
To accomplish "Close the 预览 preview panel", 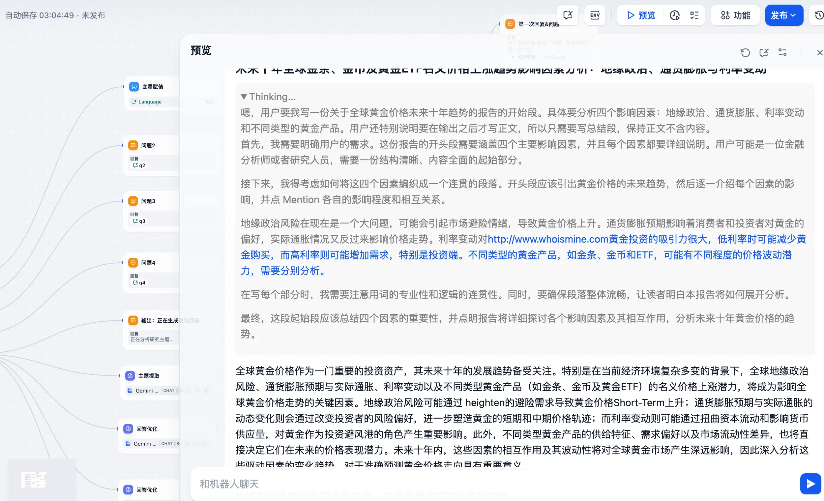I will point(819,52).
